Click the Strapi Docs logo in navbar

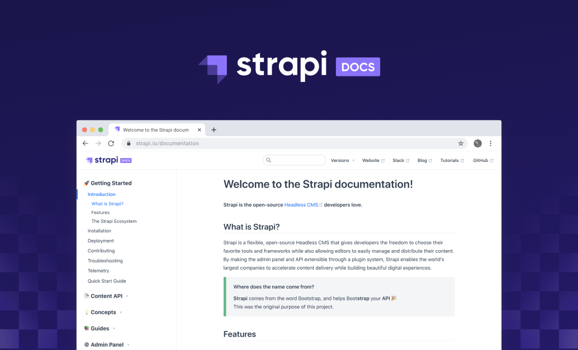pyautogui.click(x=108, y=160)
